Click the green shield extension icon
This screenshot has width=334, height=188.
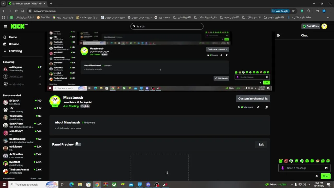tap(302, 11)
